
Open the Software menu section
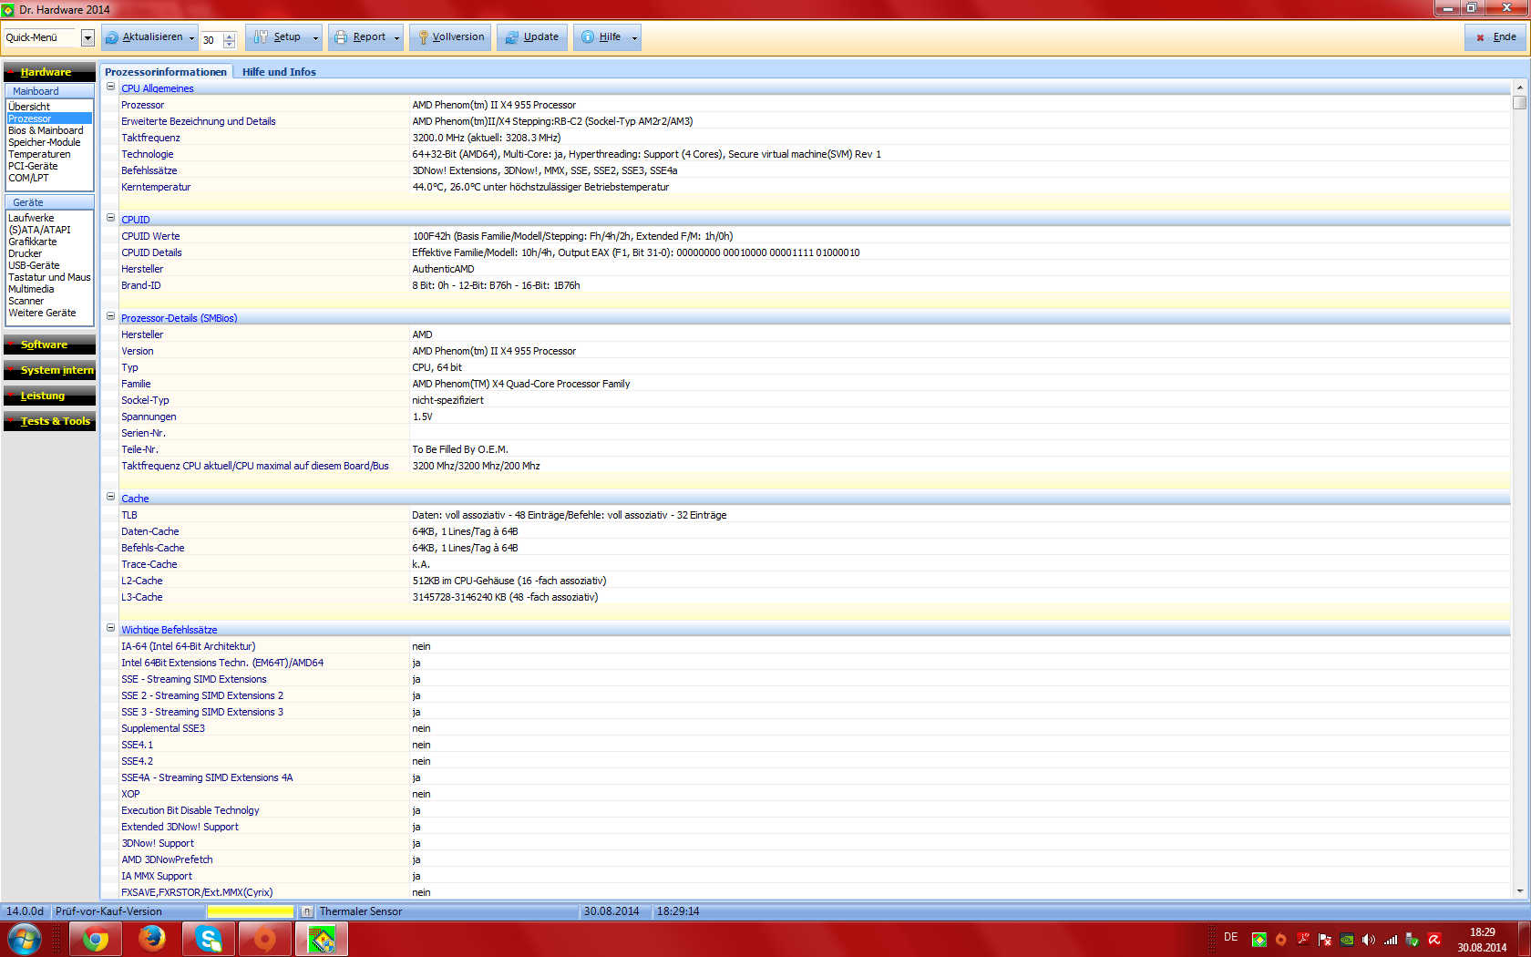[x=49, y=345]
